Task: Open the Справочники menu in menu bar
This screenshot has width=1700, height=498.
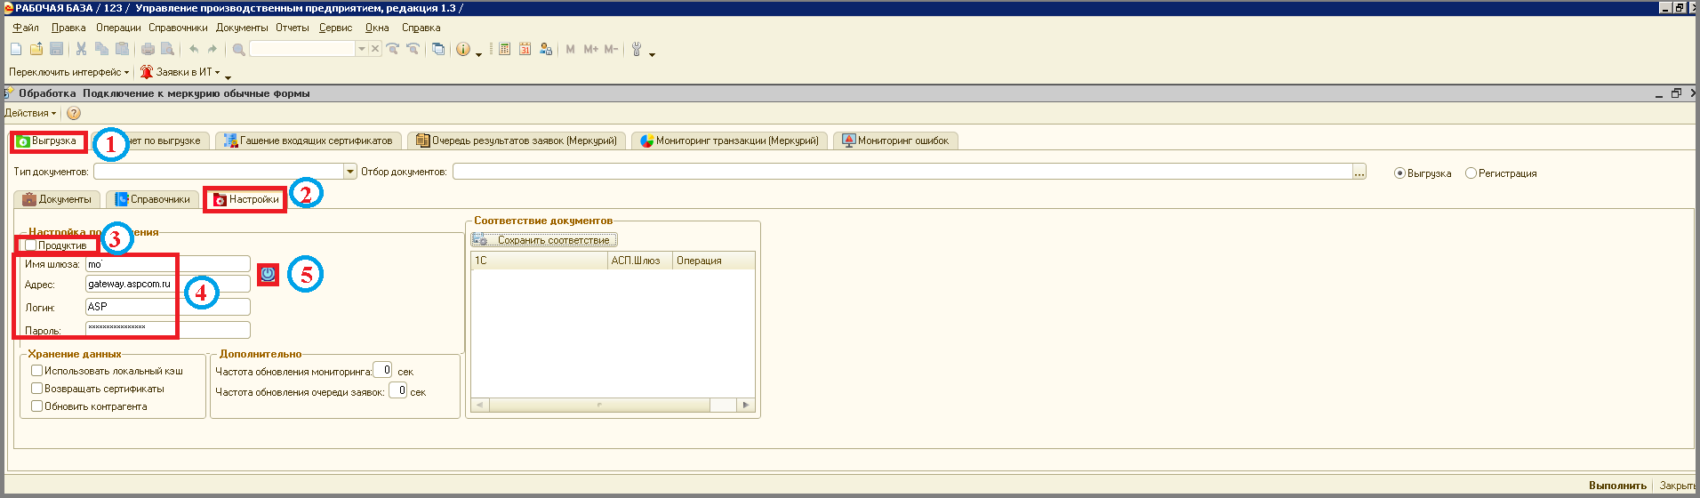Action: [x=178, y=28]
